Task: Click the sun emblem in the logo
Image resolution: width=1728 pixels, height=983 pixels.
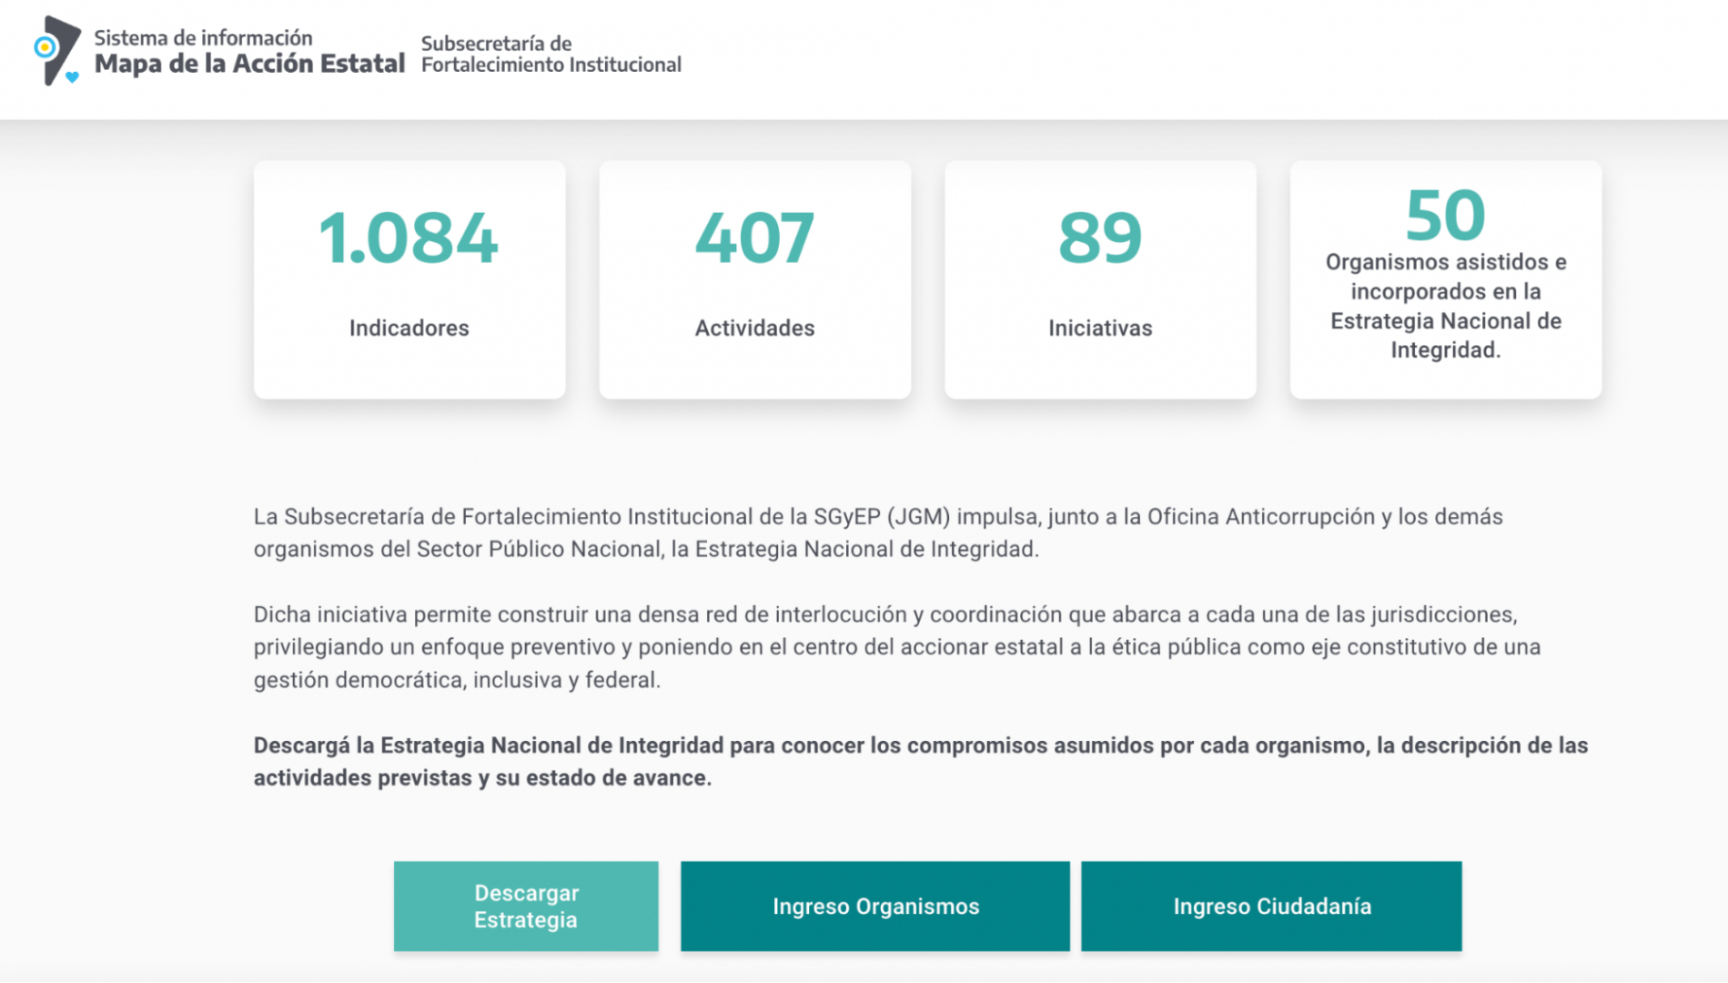Action: [45, 47]
